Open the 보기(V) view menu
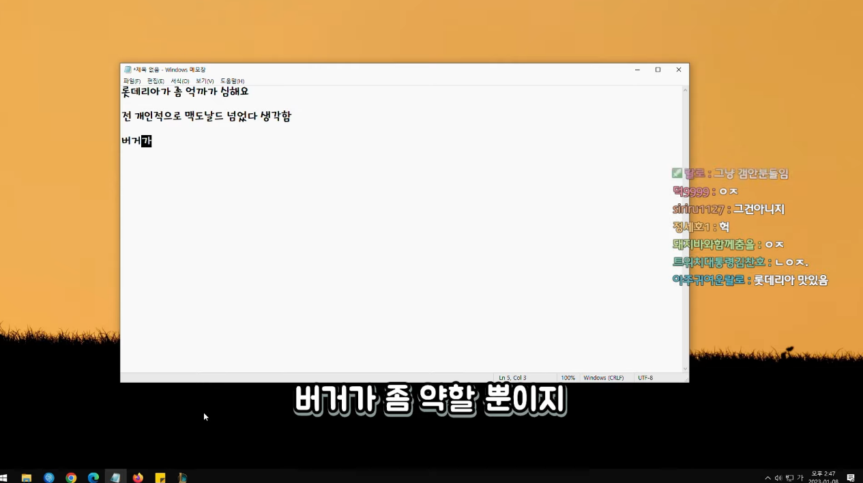 [204, 80]
